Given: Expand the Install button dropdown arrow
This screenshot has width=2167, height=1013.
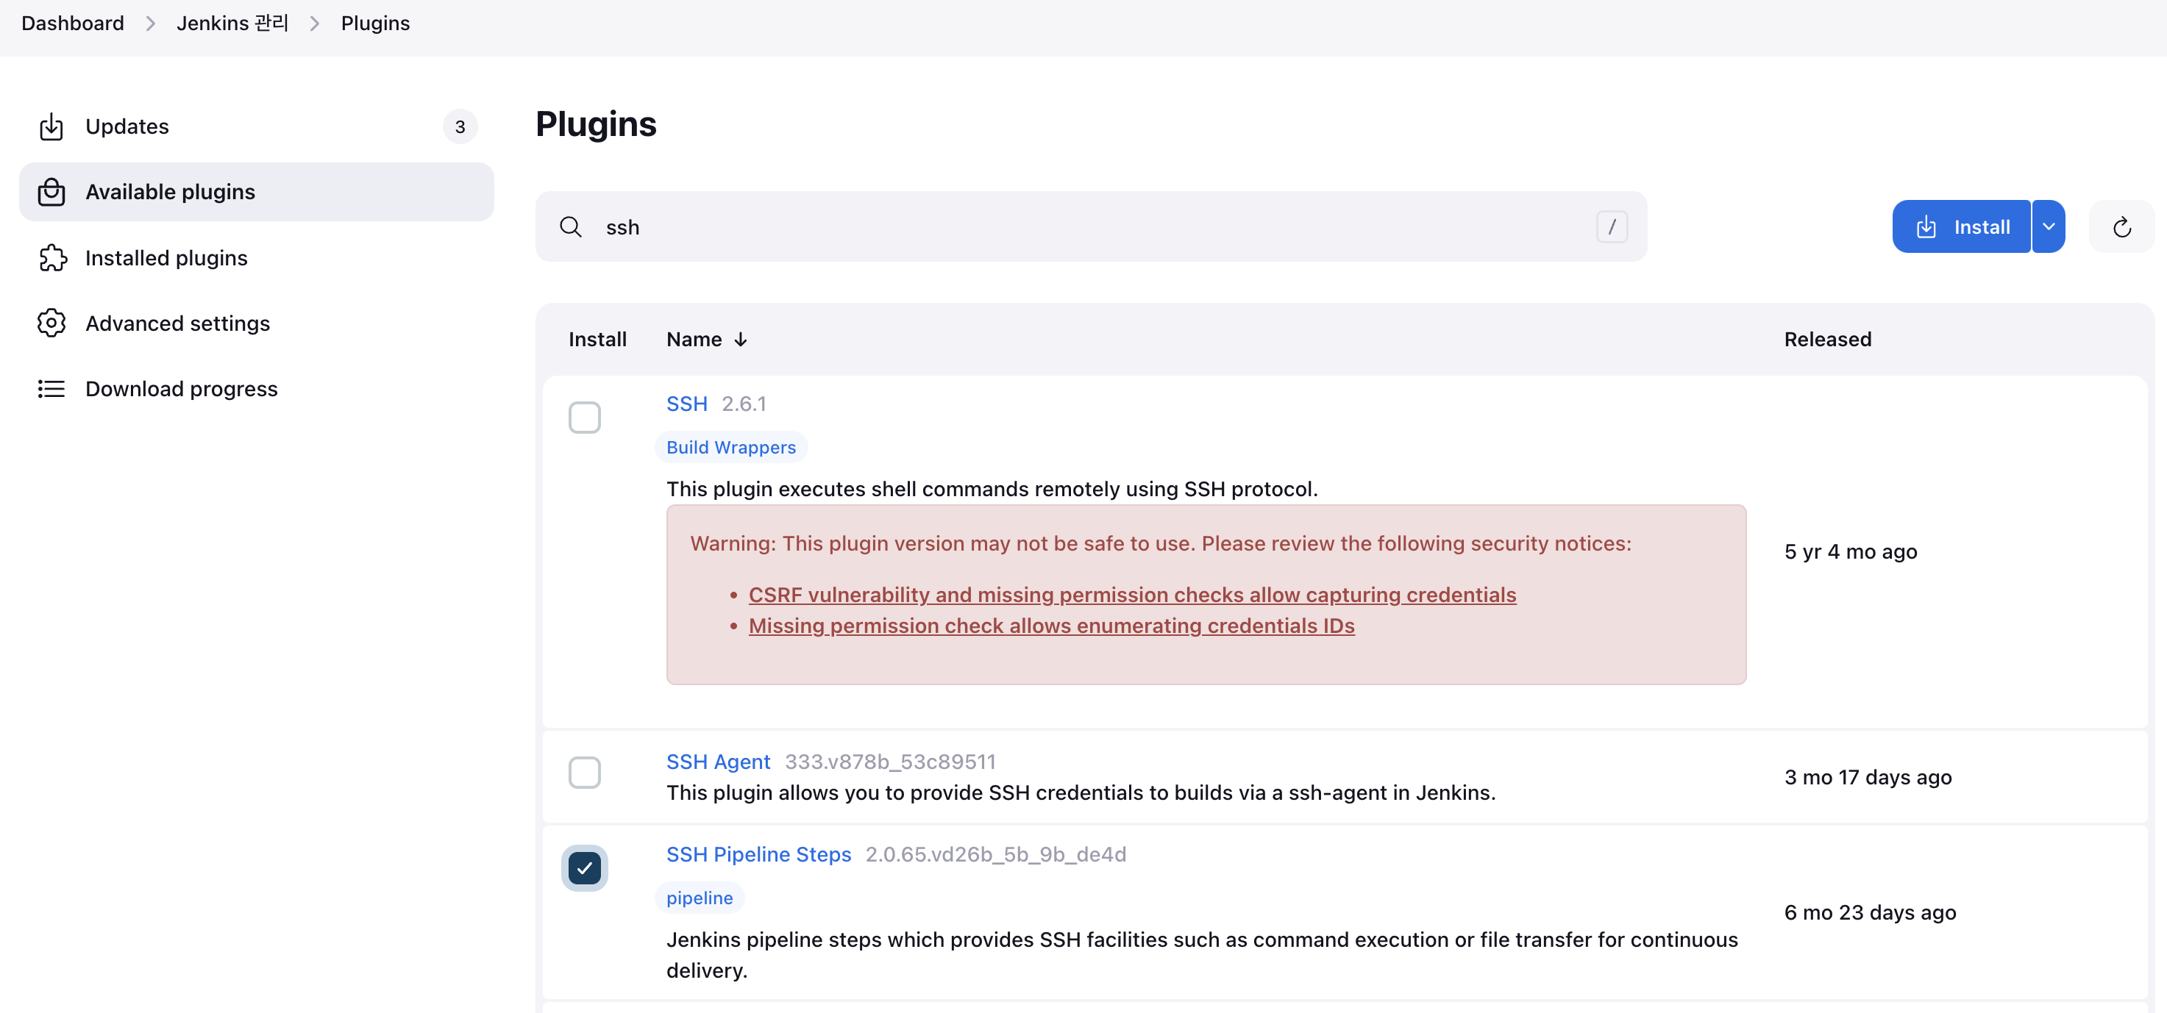Looking at the screenshot, I should point(2049,227).
